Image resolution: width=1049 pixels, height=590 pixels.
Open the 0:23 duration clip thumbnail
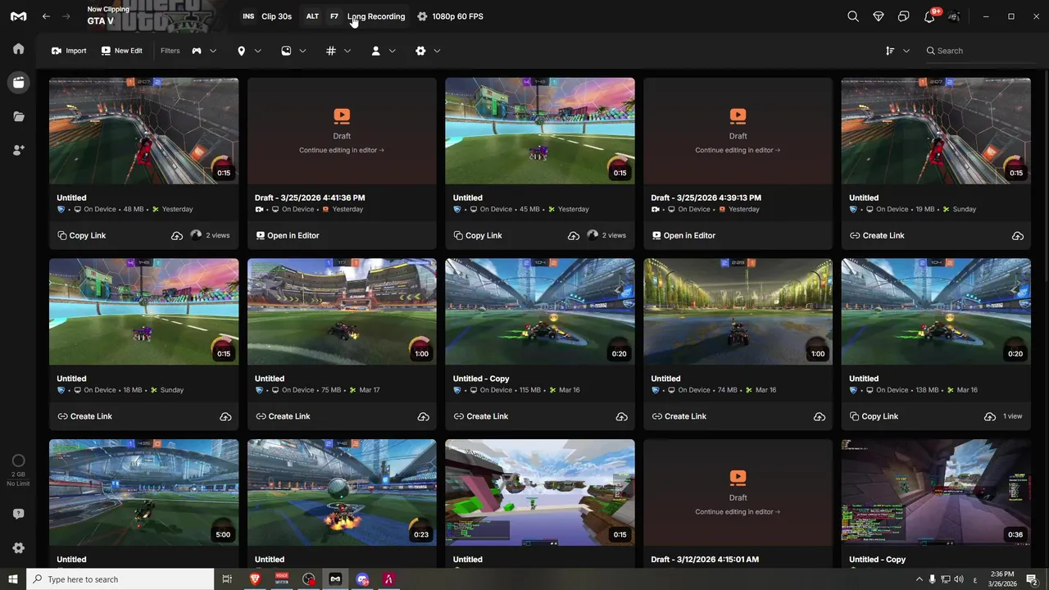(x=342, y=493)
